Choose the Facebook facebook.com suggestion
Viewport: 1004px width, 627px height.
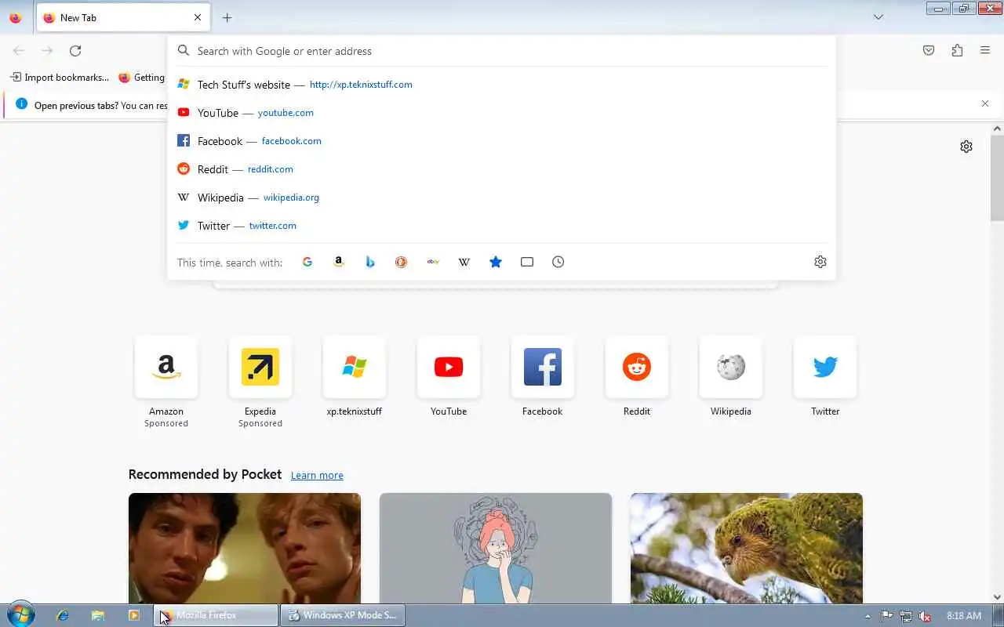[502, 141]
